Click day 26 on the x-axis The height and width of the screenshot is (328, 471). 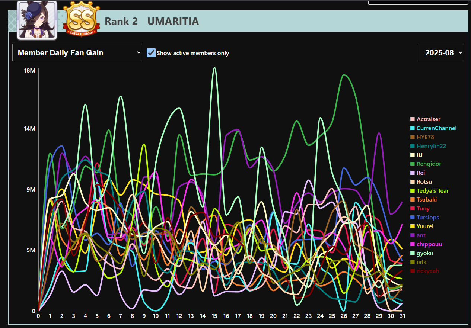coord(344,316)
